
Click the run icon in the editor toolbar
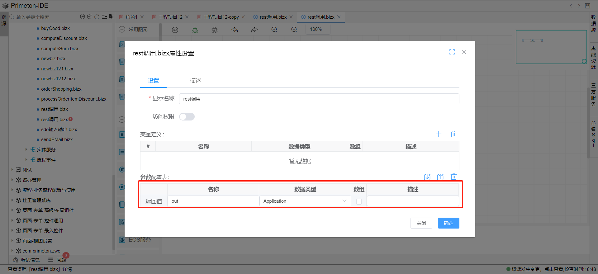[x=175, y=30]
